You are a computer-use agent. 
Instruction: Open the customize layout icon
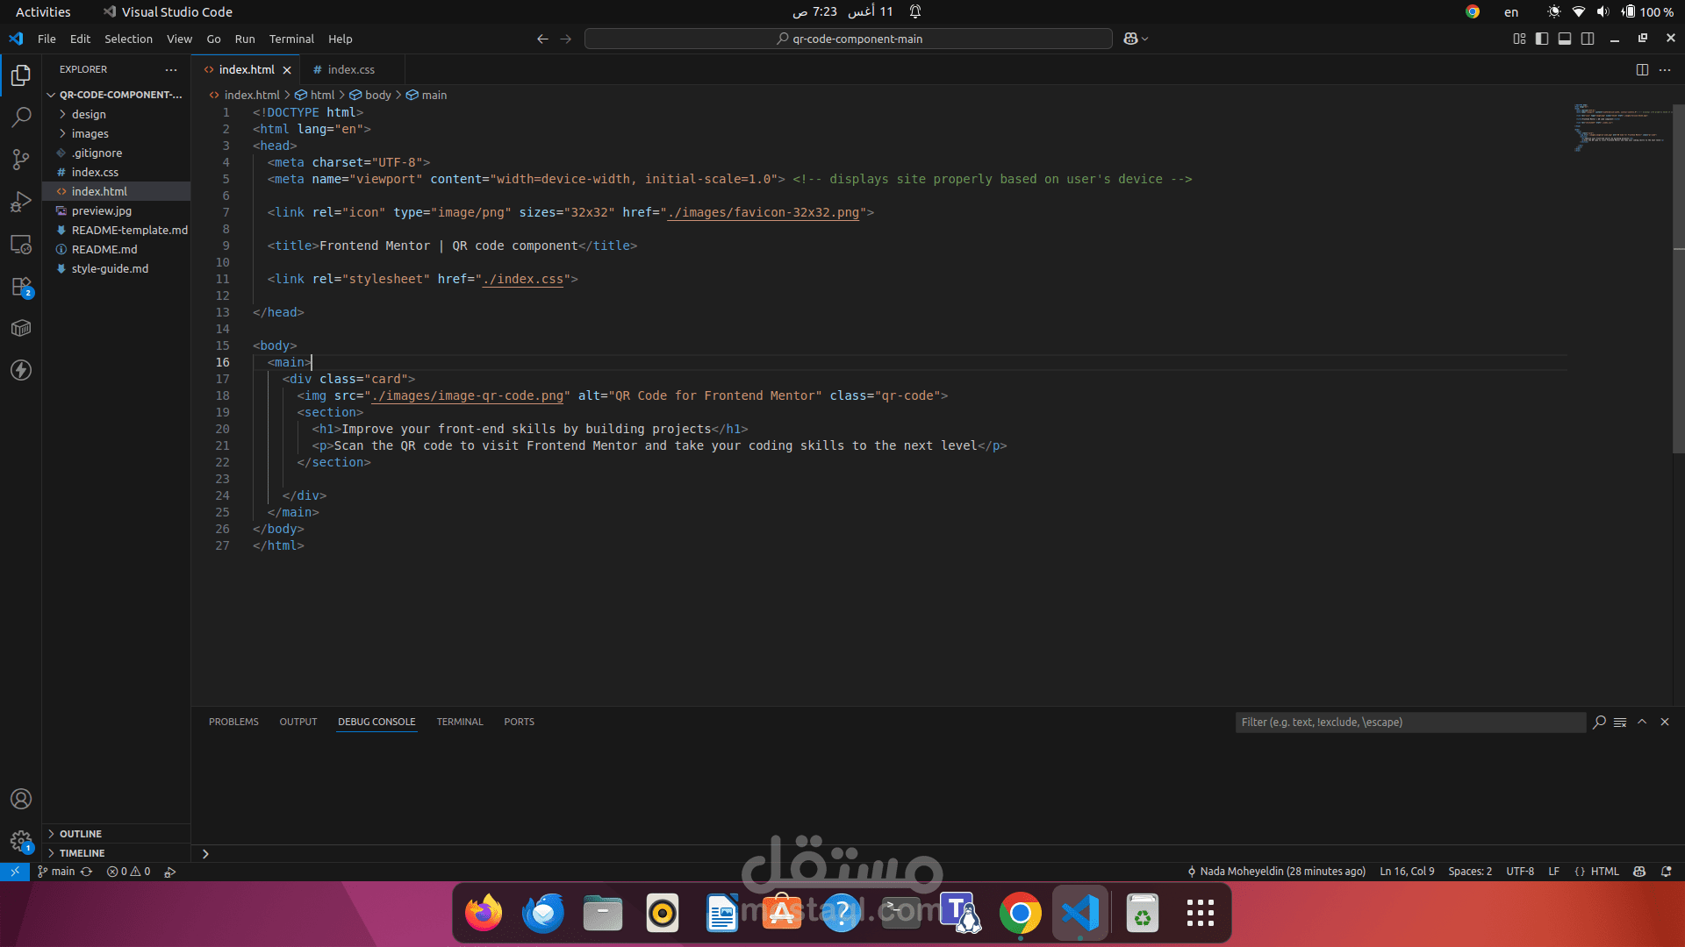1519,39
